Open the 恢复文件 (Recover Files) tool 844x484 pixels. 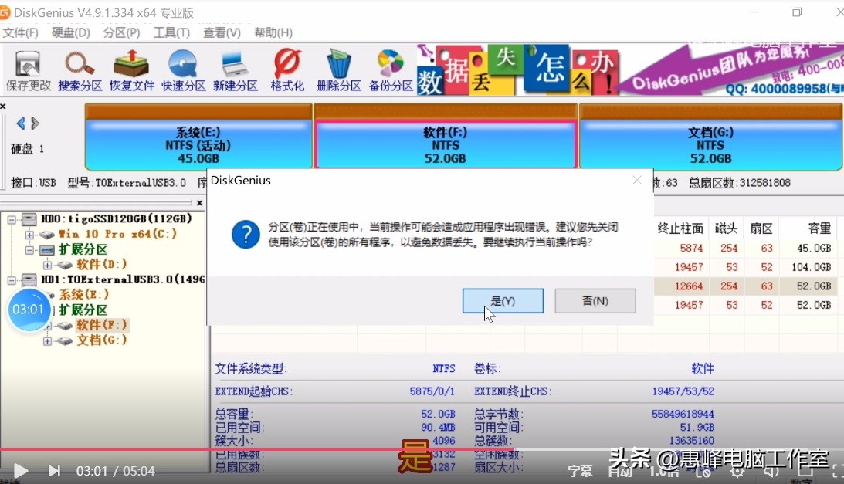pos(131,69)
